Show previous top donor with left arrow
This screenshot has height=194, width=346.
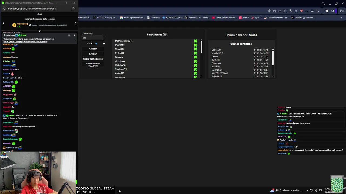click(x=4, y=23)
